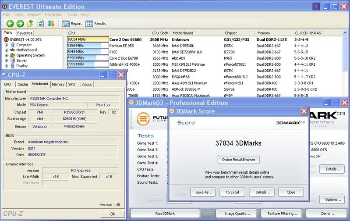
Task: Click the Up level arrow icon in EVEREST
Action: 30,23
